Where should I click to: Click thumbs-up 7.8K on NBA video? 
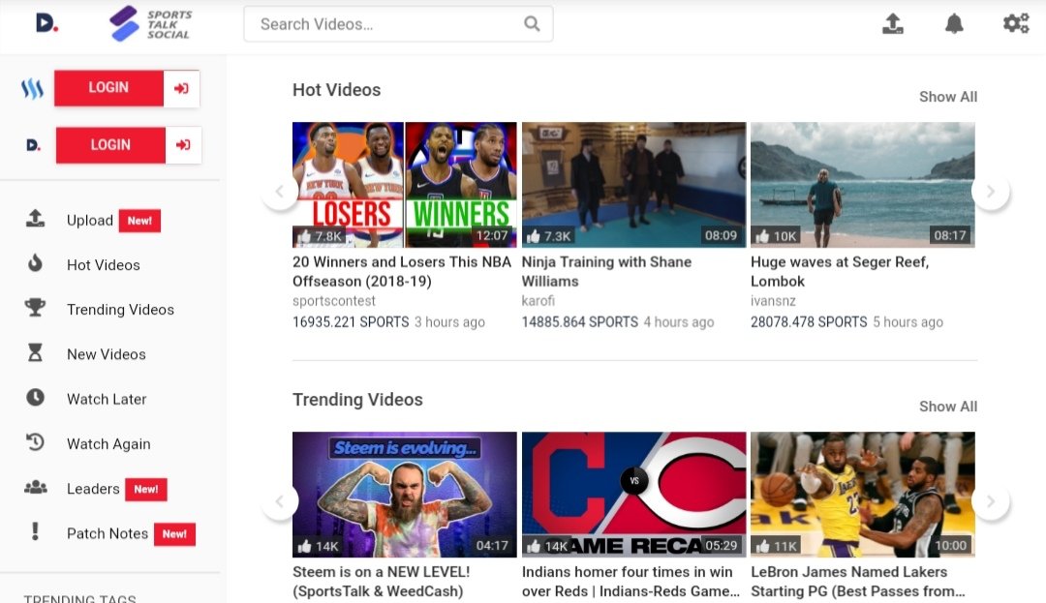(320, 236)
